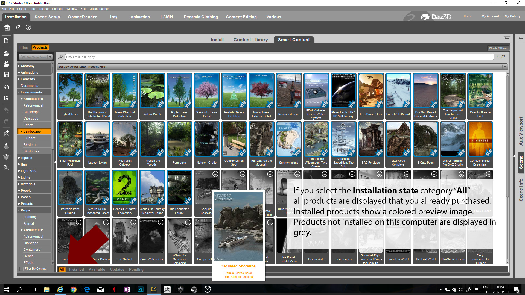Show Available products filter
Screen dimensions: 525x295
point(97,269)
